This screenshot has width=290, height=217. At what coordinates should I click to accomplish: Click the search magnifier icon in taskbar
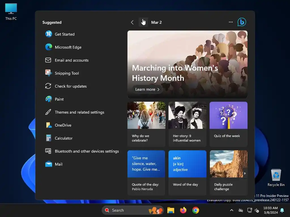tap(107, 210)
